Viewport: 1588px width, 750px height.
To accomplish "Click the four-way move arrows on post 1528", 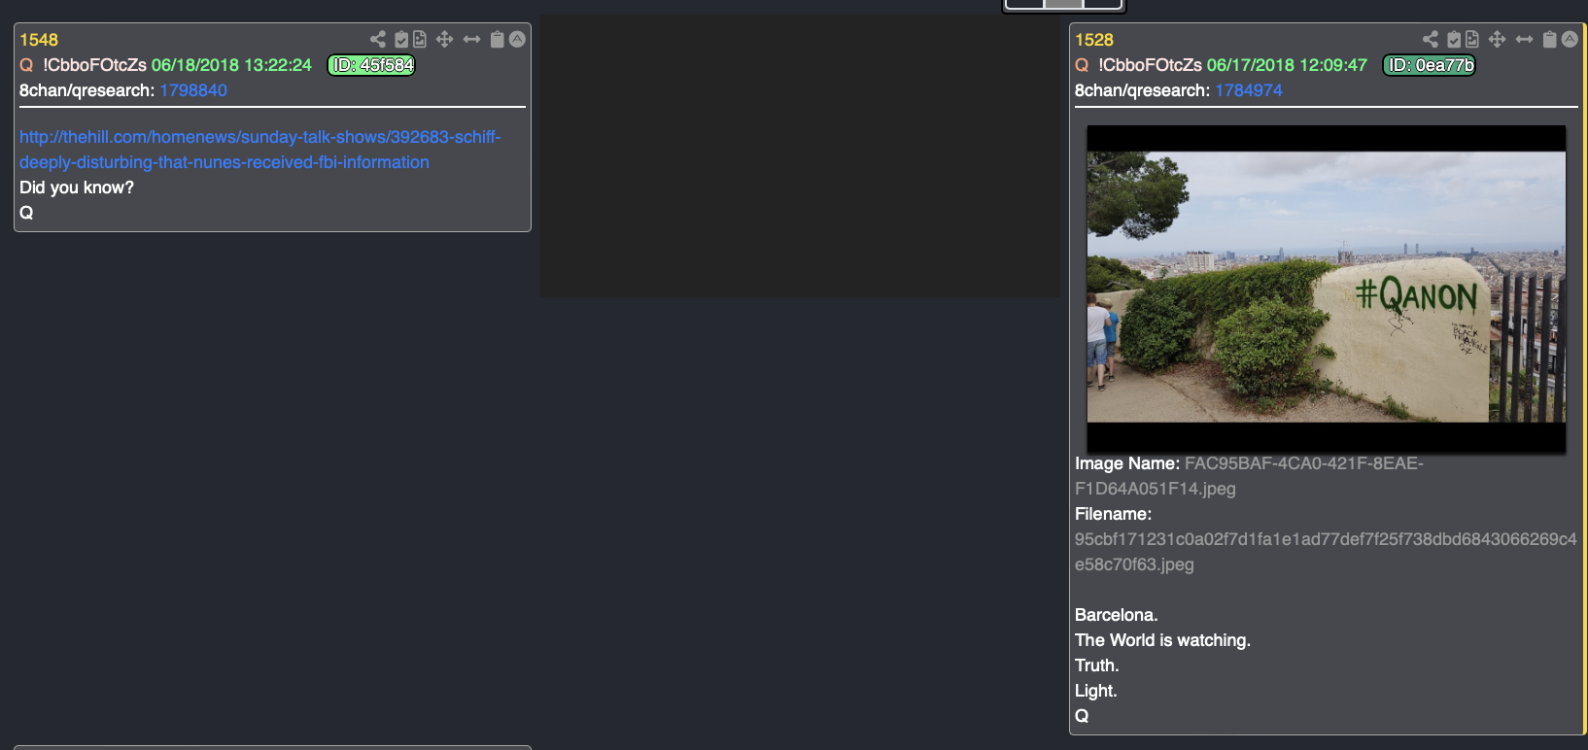I will [x=1498, y=39].
